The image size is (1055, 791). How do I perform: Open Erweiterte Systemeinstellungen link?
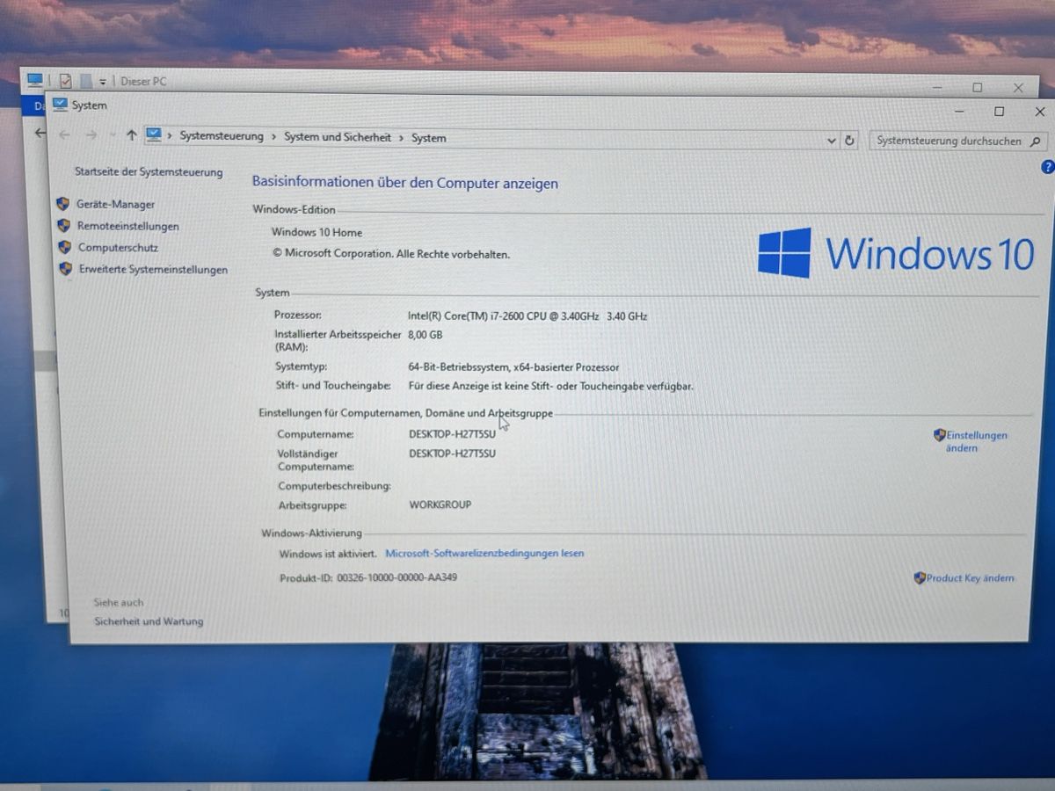coord(153,270)
